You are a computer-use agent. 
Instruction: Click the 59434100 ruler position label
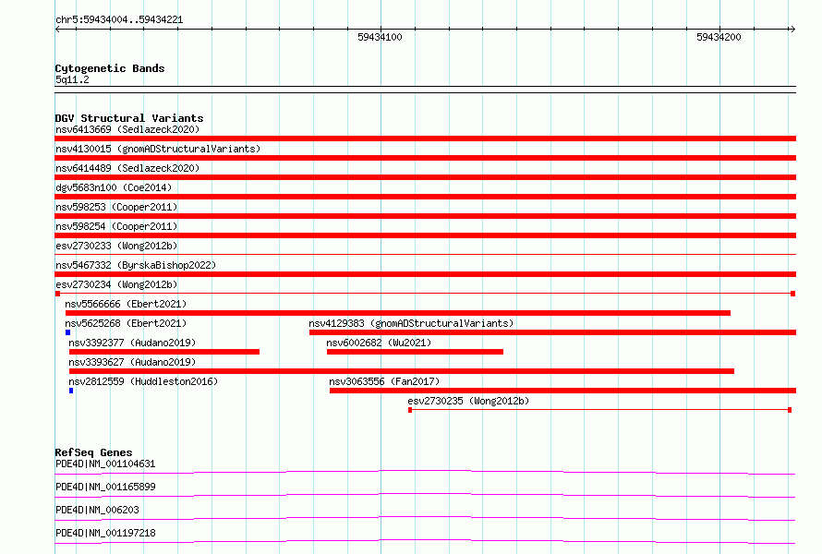click(x=380, y=37)
